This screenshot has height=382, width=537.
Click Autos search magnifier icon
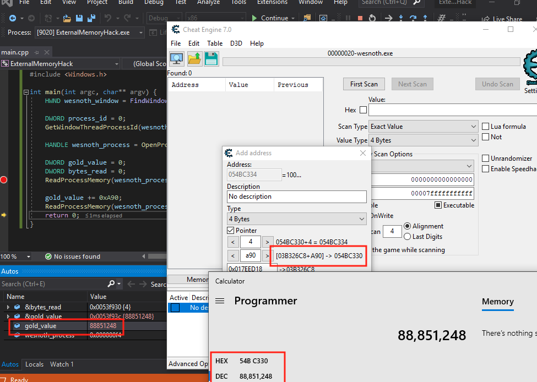pyautogui.click(x=111, y=284)
